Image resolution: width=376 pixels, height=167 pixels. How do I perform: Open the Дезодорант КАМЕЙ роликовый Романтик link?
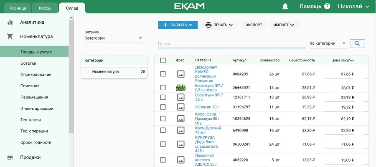tap(206, 74)
